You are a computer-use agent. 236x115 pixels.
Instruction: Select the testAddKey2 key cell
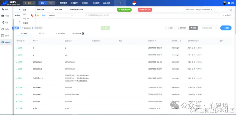37,94
